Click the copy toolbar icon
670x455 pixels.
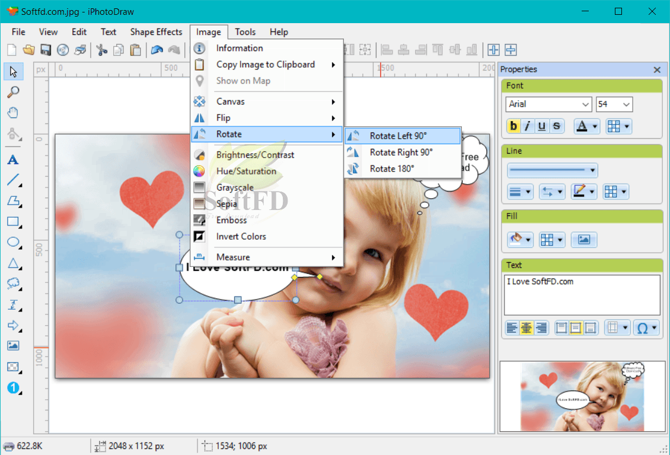pos(119,50)
